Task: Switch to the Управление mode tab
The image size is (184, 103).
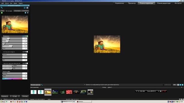Action: pos(119,3)
